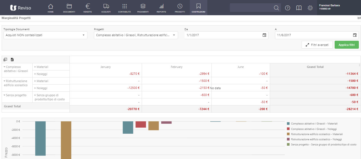361x159 pixels.
Task: Click the June column header
Action: [240, 67]
